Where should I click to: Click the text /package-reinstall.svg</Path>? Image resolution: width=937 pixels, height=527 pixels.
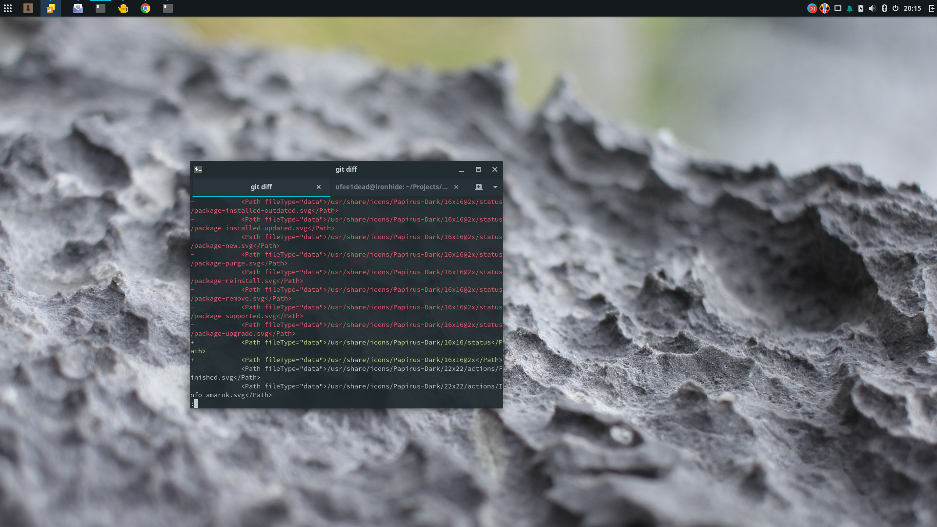coord(246,281)
